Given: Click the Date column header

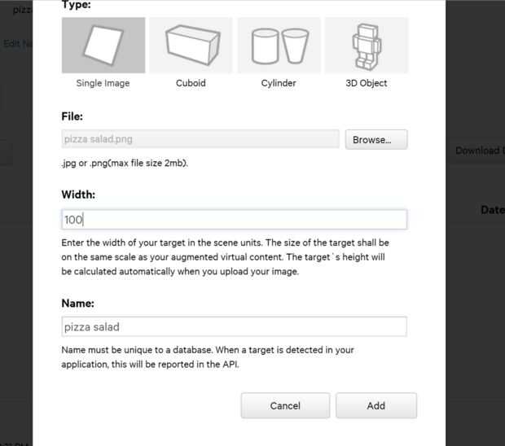Looking at the screenshot, I should (x=492, y=210).
